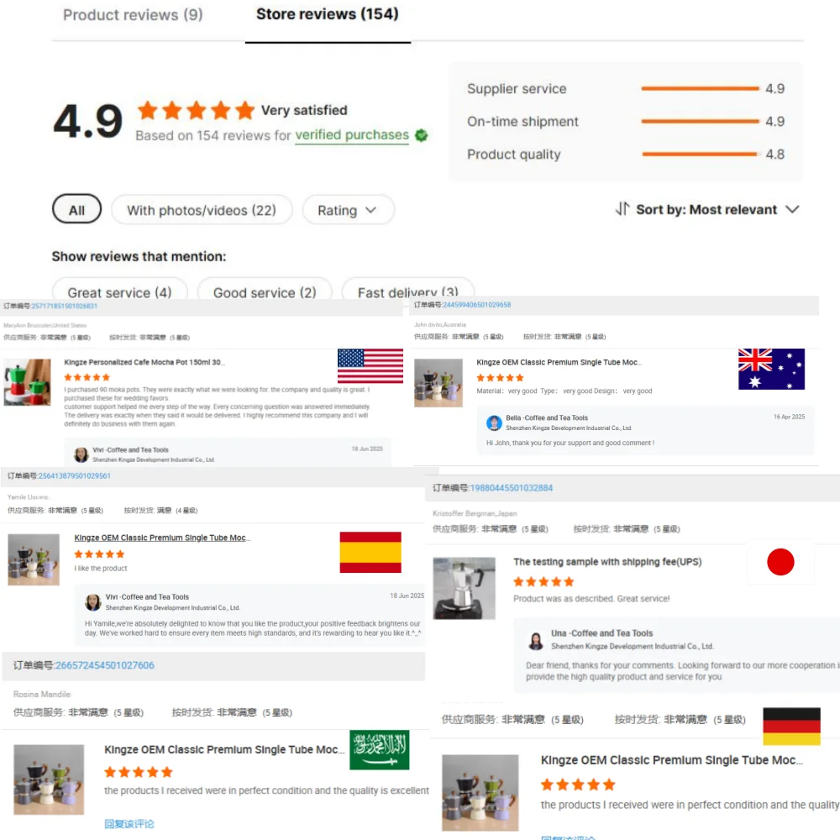840x840 pixels.
Task: Toggle the Great service (4) mention filter
Action: pos(119,291)
